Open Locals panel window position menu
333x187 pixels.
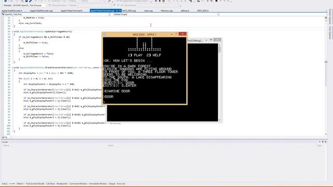click(320, 142)
